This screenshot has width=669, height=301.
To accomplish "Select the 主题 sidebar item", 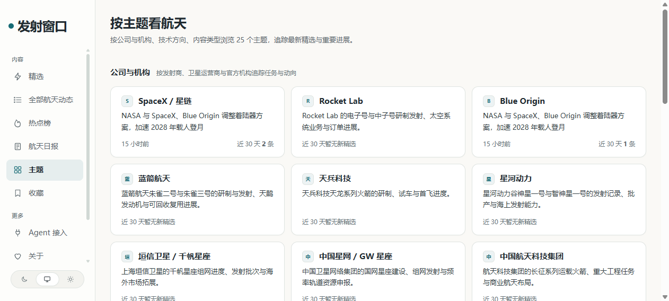I will (x=45, y=170).
